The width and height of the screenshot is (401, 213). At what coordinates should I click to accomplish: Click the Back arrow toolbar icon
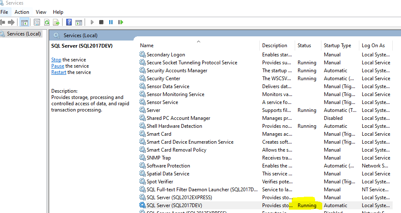pos(3,22)
